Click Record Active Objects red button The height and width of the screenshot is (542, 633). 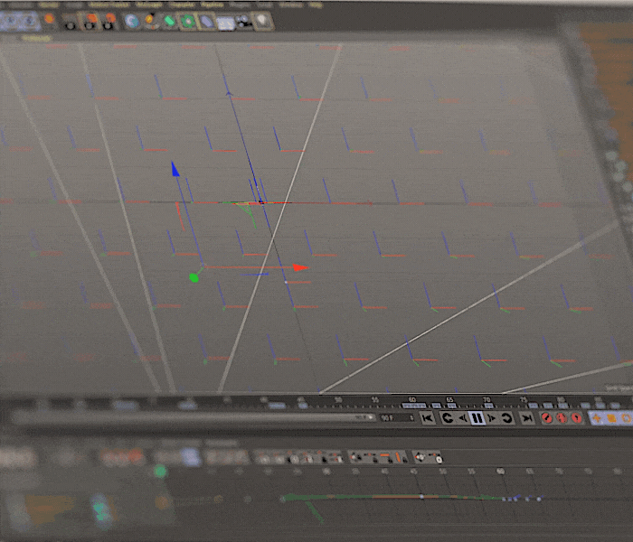[546, 418]
